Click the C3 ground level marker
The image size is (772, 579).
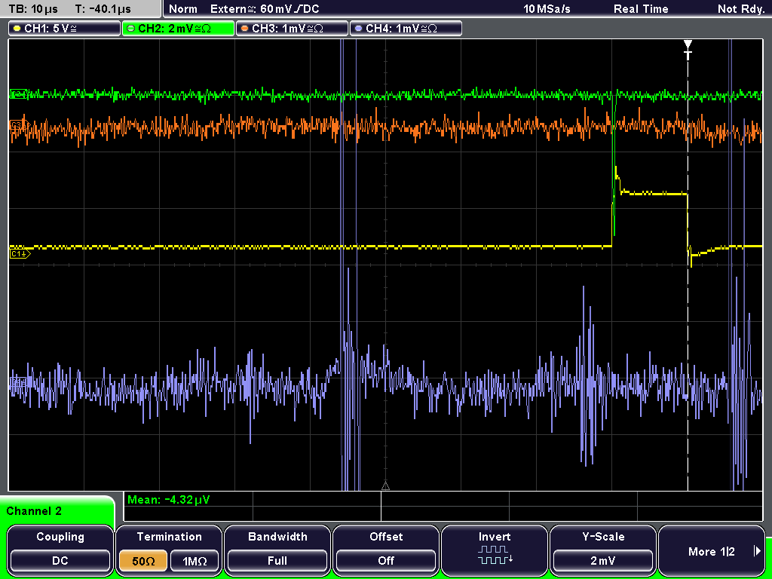[19, 126]
